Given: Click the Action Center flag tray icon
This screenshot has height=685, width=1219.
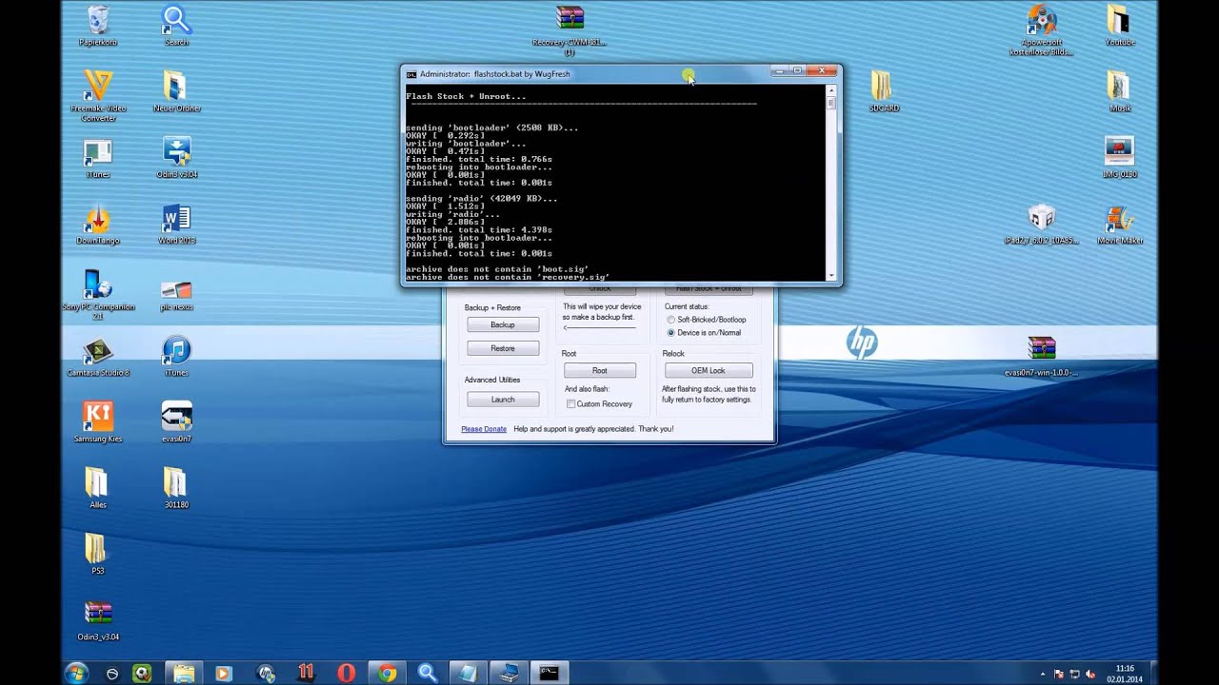Looking at the screenshot, I should (x=1058, y=674).
